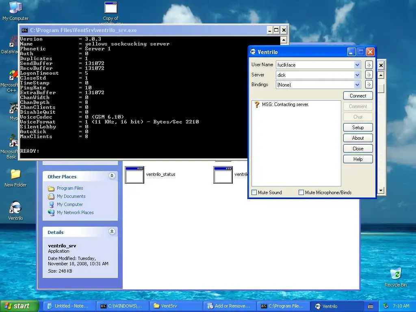
Task: Click the 7:10 AM clock
Action: coord(401,306)
